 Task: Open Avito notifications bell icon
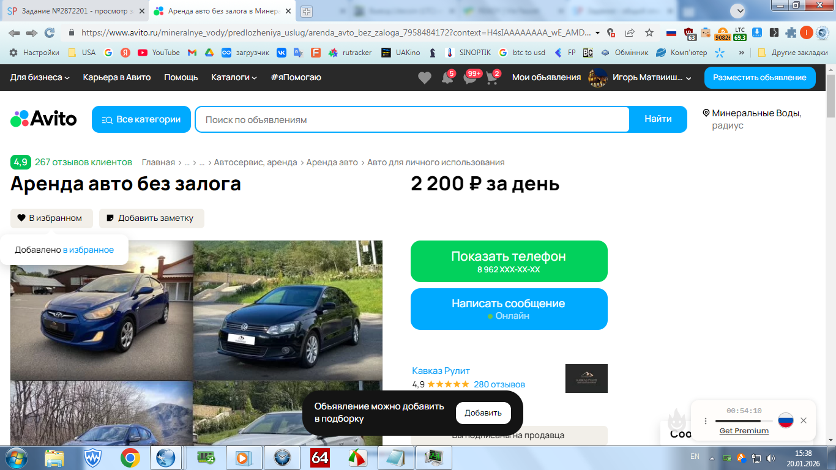click(x=447, y=78)
